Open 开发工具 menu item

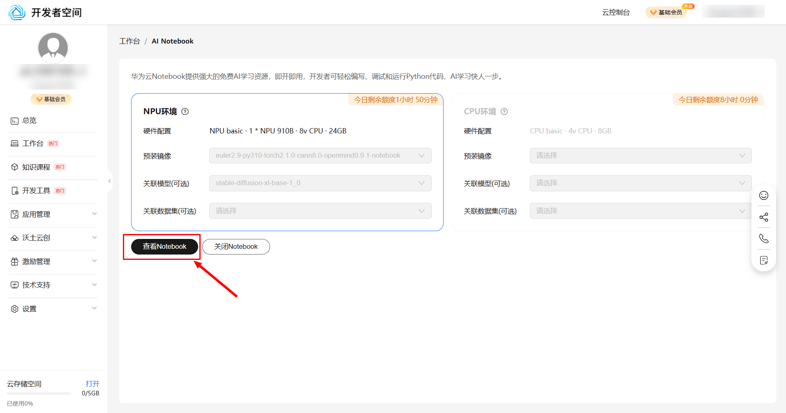pyautogui.click(x=36, y=190)
